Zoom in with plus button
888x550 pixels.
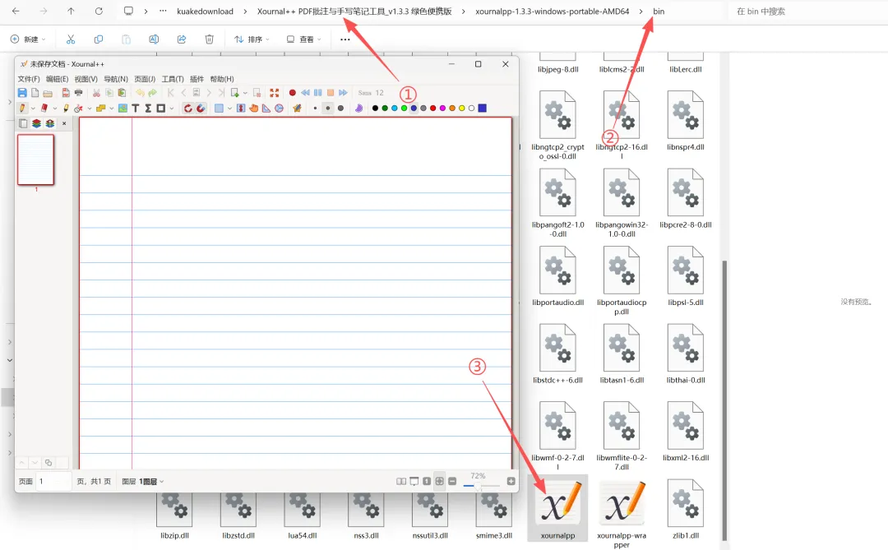pos(511,481)
